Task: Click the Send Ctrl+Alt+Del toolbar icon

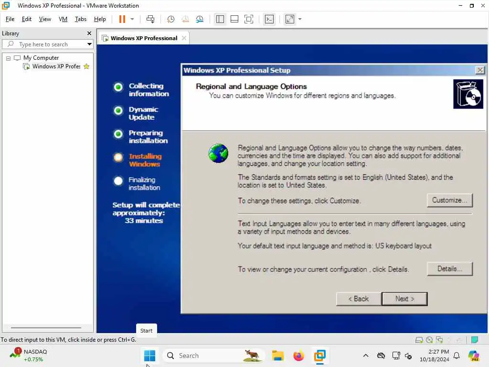Action: (x=150, y=19)
